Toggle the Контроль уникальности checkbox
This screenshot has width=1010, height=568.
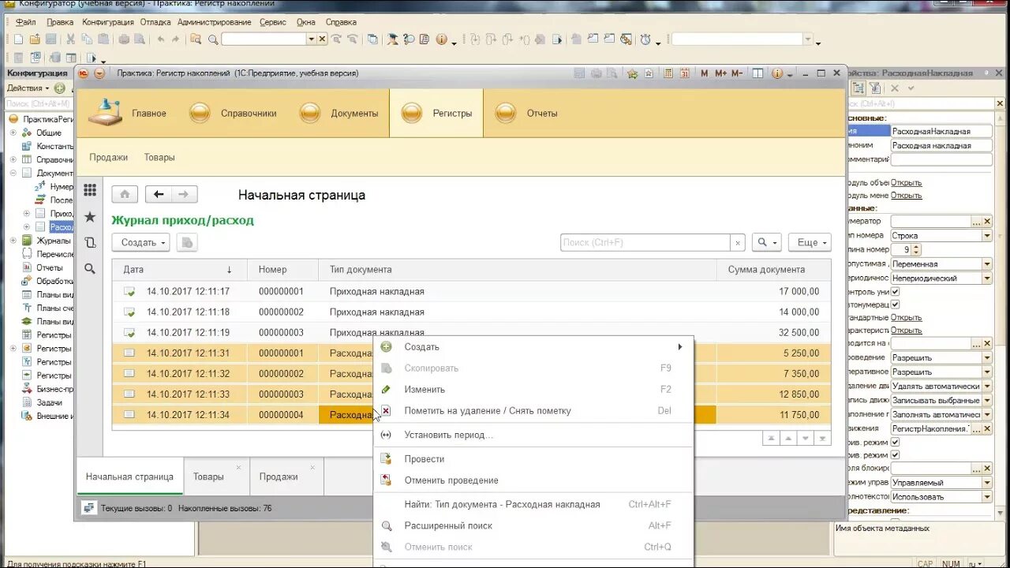[x=895, y=291]
